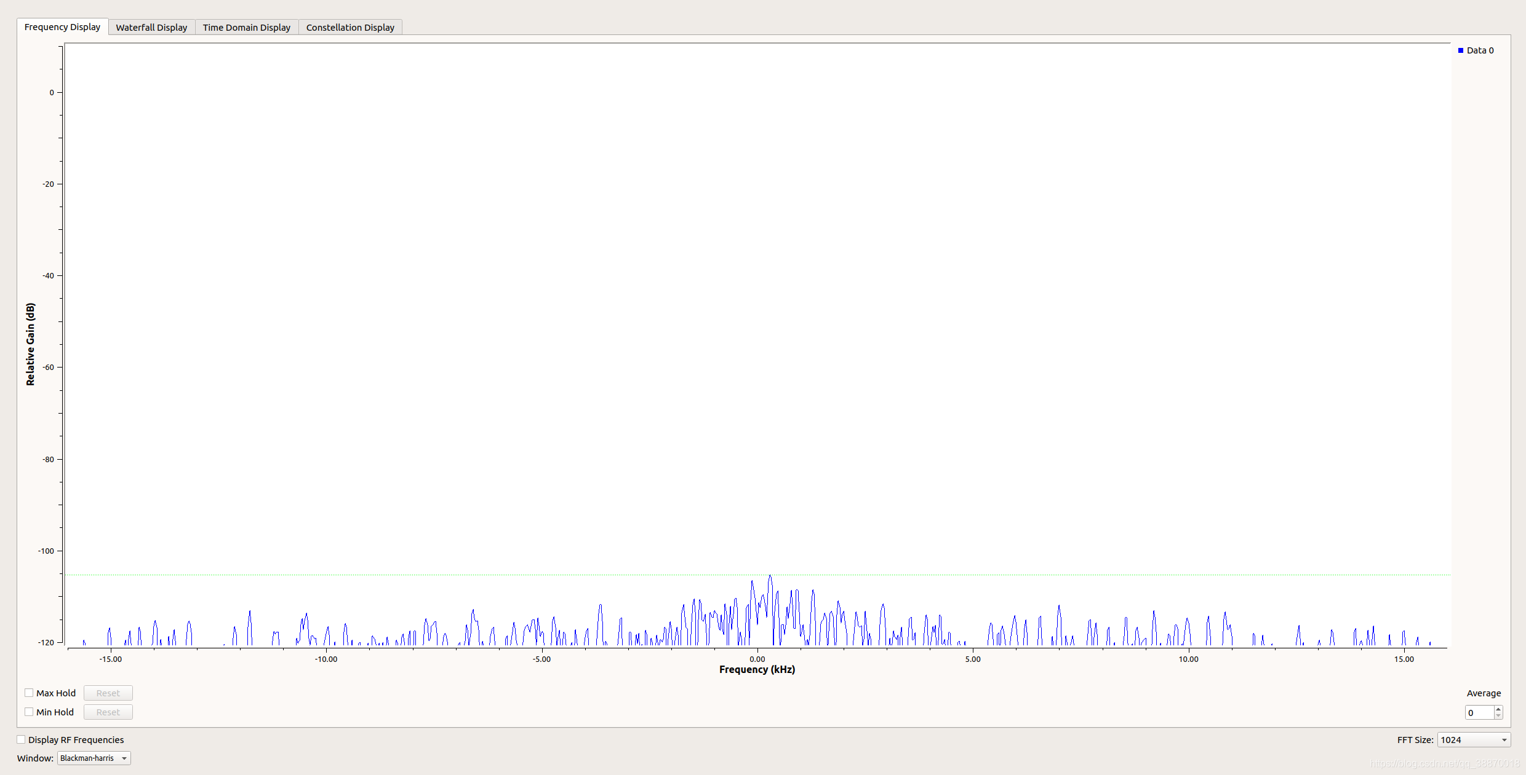Click the -100 label on gain axis
1526x775 pixels.
click(46, 551)
